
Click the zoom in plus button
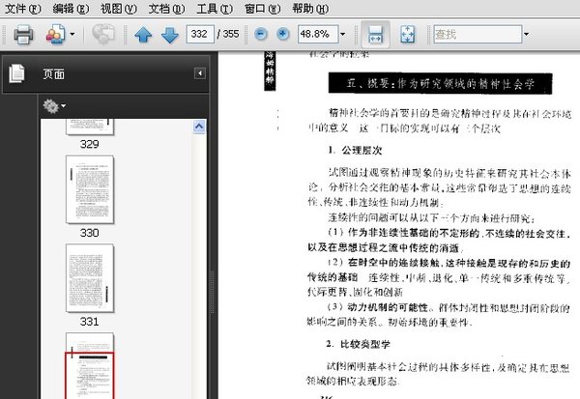pos(285,35)
